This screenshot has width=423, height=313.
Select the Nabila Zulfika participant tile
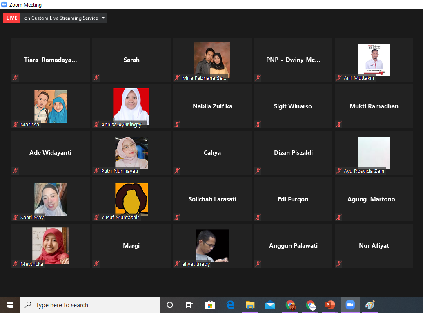pyautogui.click(x=212, y=106)
